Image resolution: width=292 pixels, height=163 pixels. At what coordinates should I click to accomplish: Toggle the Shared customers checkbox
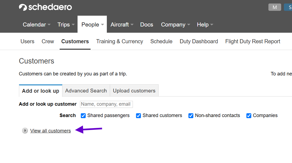click(x=139, y=116)
